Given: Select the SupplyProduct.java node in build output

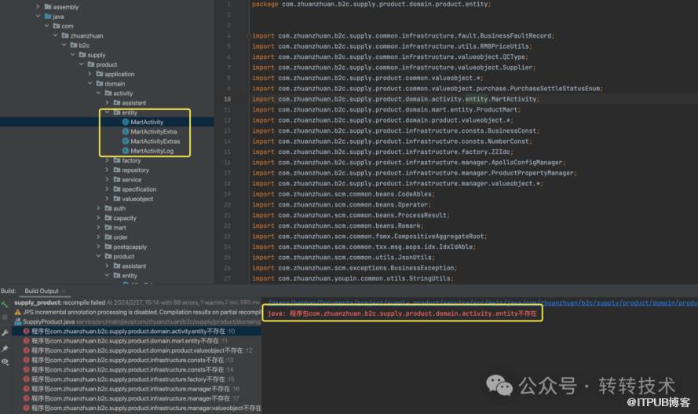Looking at the screenshot, I should 137,321.
